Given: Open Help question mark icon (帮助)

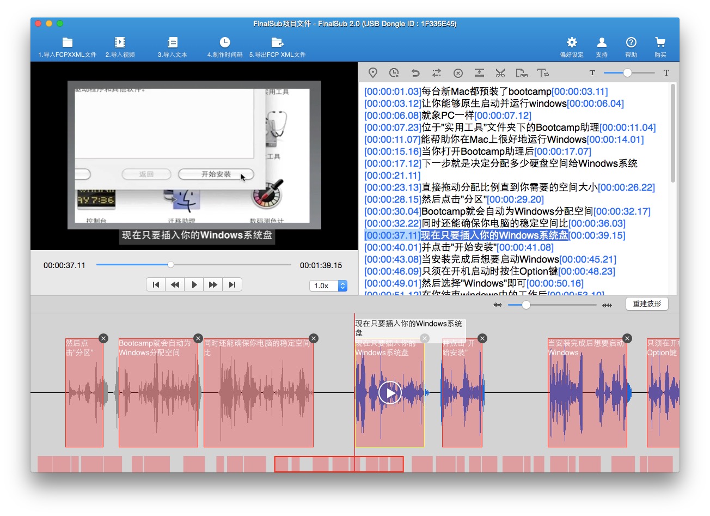Looking at the screenshot, I should [x=631, y=43].
